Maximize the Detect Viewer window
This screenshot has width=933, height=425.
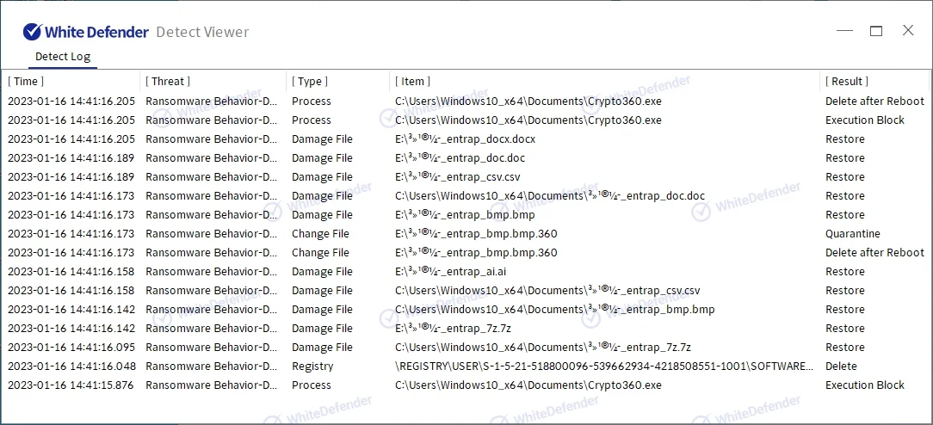click(x=876, y=31)
